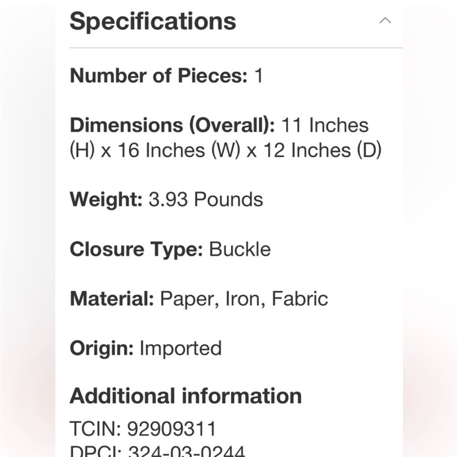The width and height of the screenshot is (457, 457).
Task: Click the Dimensions (Overall) label
Action: pos(172,125)
